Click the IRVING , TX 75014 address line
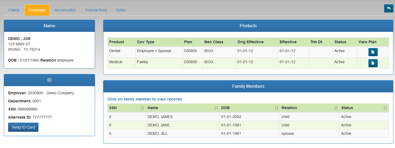 (24, 49)
